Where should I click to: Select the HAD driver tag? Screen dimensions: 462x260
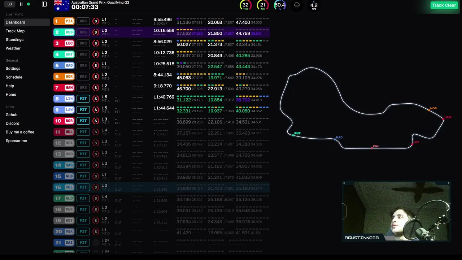pyautogui.click(x=64, y=65)
